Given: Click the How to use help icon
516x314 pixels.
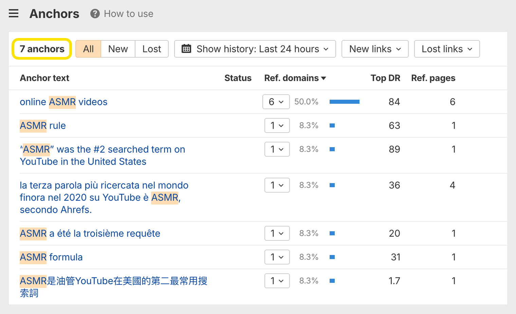Looking at the screenshot, I should (94, 14).
